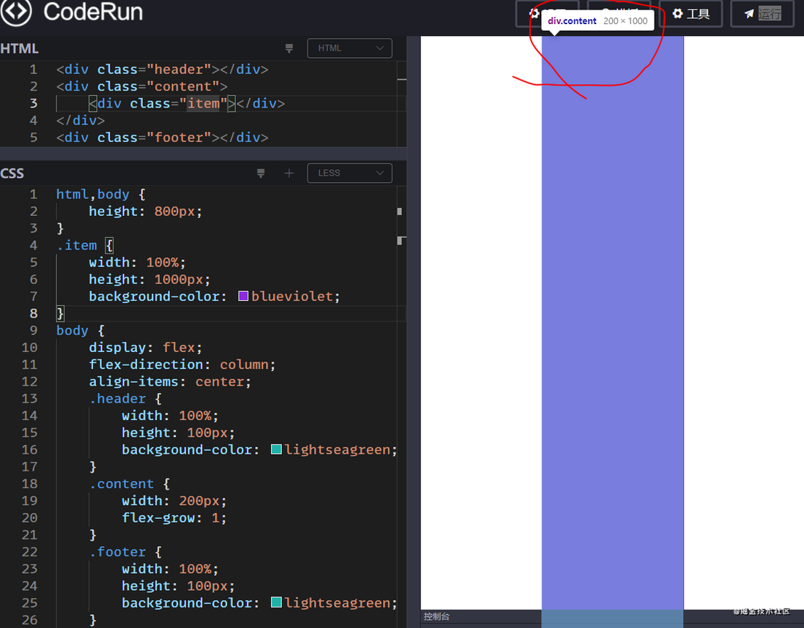Click the '.header {' nested selector
This screenshot has width=804, height=628.
click(126, 398)
